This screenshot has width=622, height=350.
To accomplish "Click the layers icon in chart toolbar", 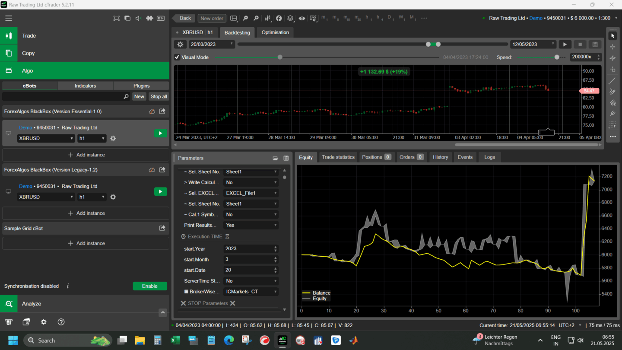I will click(x=290, y=18).
